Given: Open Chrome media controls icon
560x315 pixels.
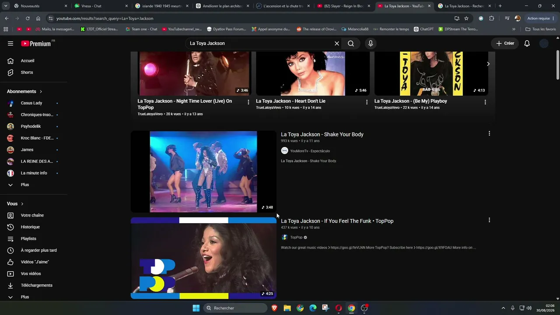Looking at the screenshot, I should tap(507, 18).
